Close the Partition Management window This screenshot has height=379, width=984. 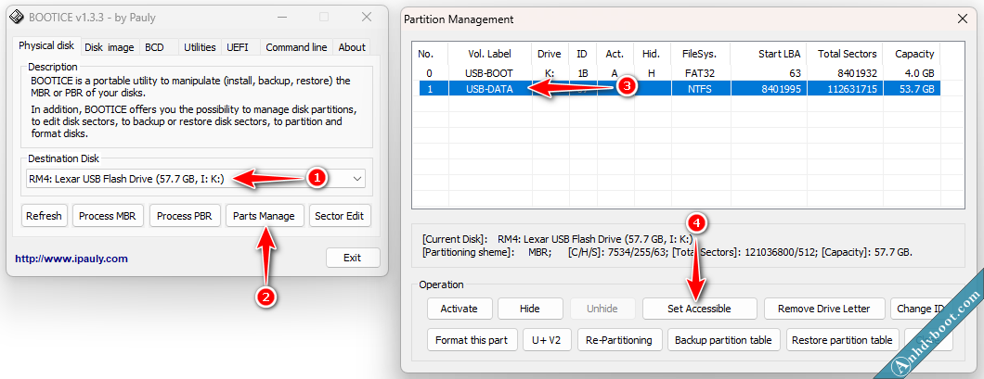960,19
